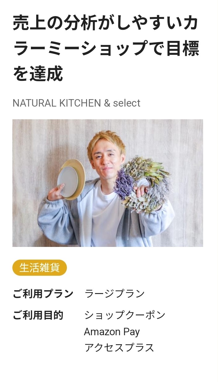Click the plates held in the photo
This screenshot has height=382, width=218.
pyautogui.click(x=71, y=179)
